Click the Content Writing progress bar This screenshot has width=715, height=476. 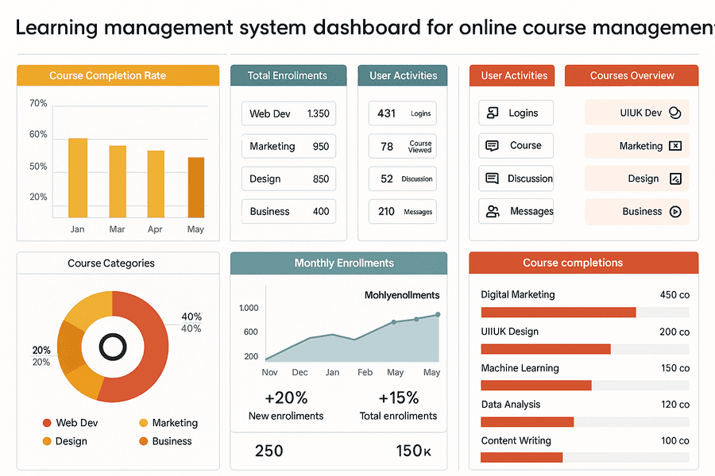(521, 457)
